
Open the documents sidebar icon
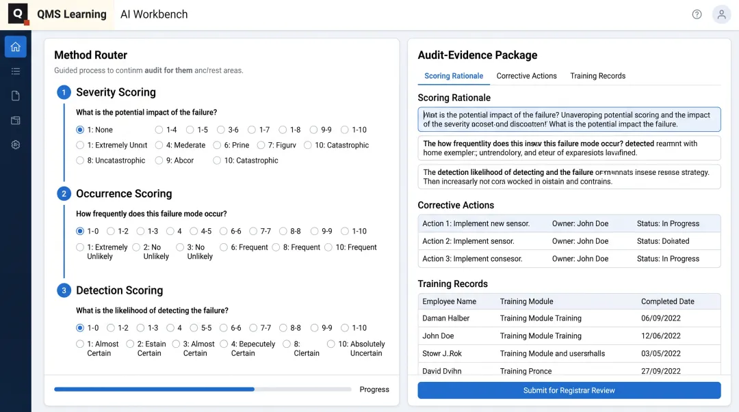click(x=16, y=96)
